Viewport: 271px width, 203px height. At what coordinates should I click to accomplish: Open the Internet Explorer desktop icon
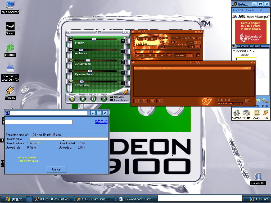(x=10, y=50)
